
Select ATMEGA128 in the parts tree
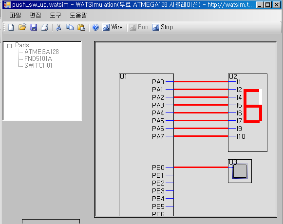pos(42,52)
